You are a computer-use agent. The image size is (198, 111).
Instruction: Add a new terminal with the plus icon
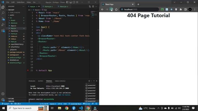[x=89, y=81]
